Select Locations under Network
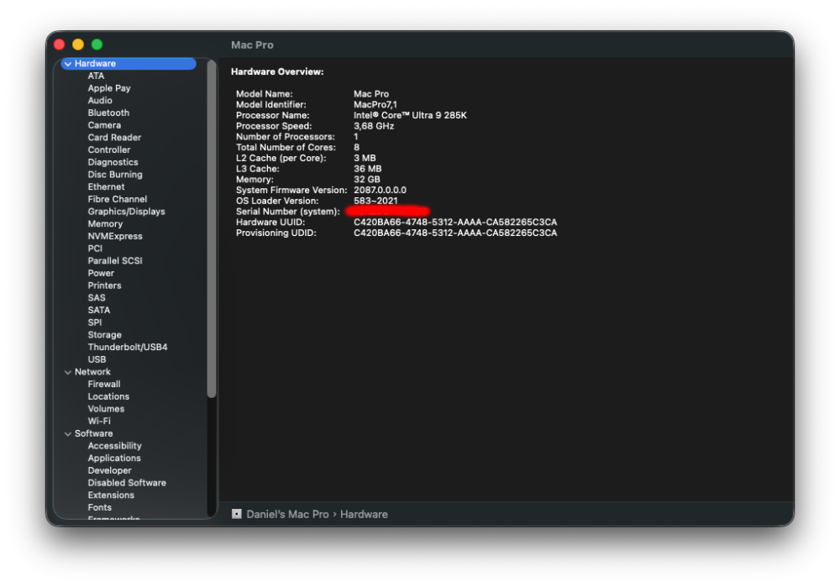This screenshot has width=840, height=587. (x=108, y=396)
